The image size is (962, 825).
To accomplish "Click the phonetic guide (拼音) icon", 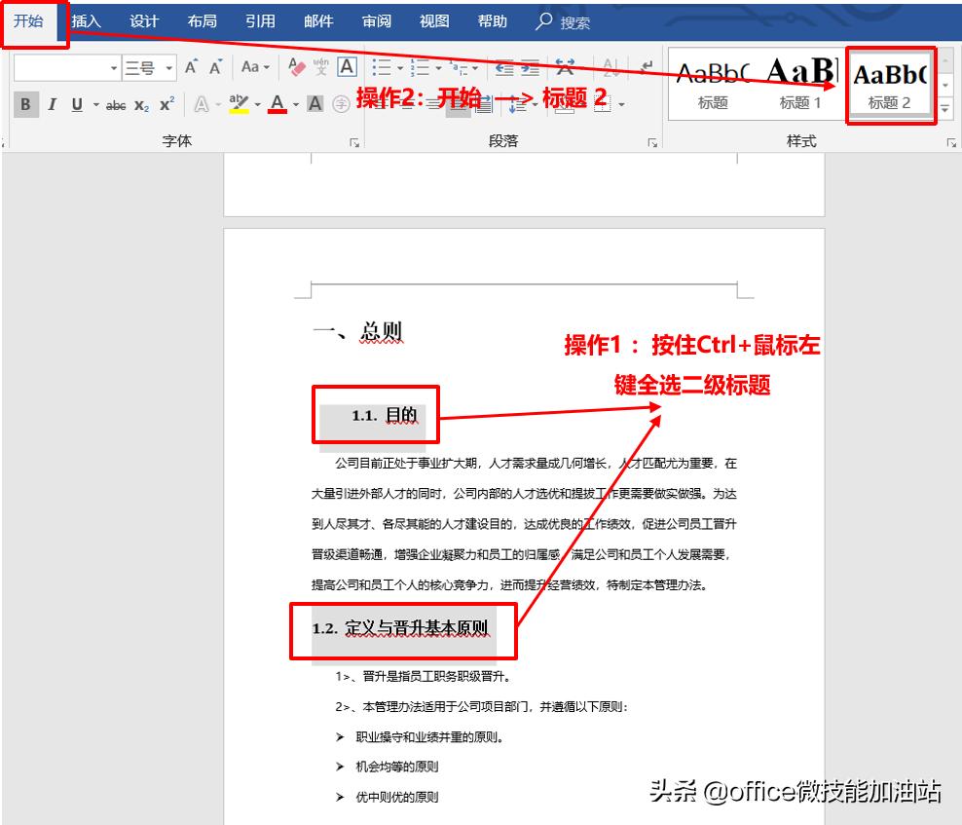I will (x=321, y=66).
